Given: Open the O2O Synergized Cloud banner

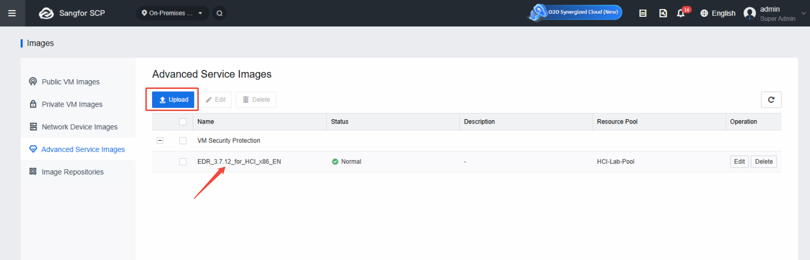Looking at the screenshot, I should [x=575, y=12].
